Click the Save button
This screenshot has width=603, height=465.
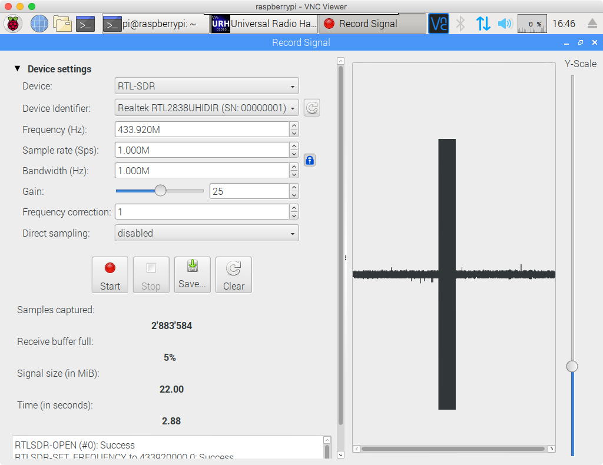pyautogui.click(x=192, y=275)
